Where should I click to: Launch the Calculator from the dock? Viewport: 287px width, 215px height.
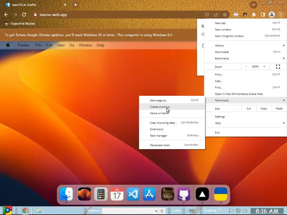101,194
